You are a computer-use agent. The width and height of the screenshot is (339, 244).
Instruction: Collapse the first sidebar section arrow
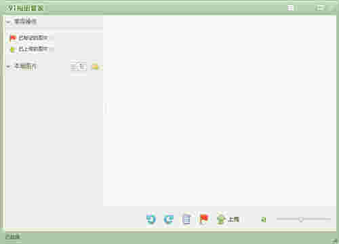(8, 22)
